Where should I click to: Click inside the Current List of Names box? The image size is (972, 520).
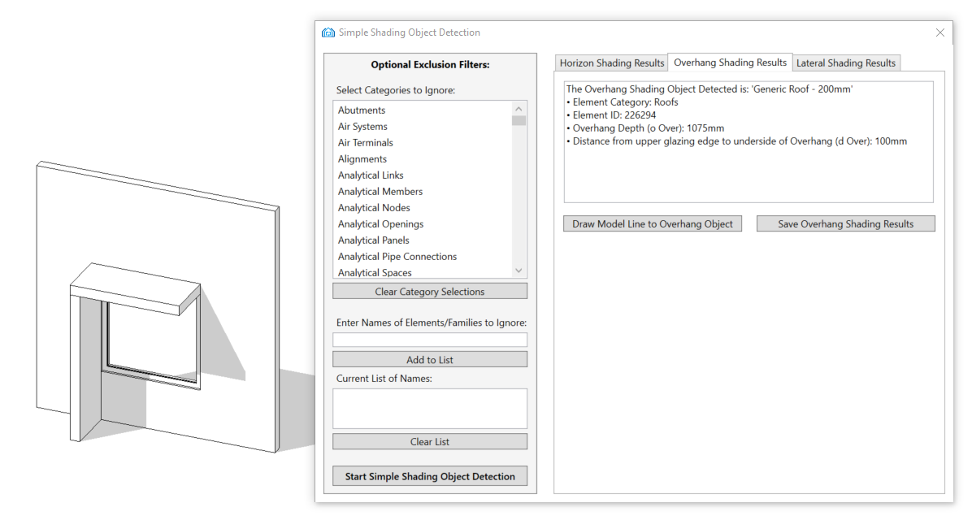coord(429,408)
